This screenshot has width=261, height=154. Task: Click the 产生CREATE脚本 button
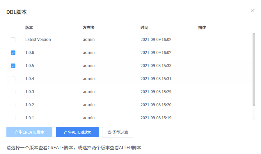click(x=29, y=132)
